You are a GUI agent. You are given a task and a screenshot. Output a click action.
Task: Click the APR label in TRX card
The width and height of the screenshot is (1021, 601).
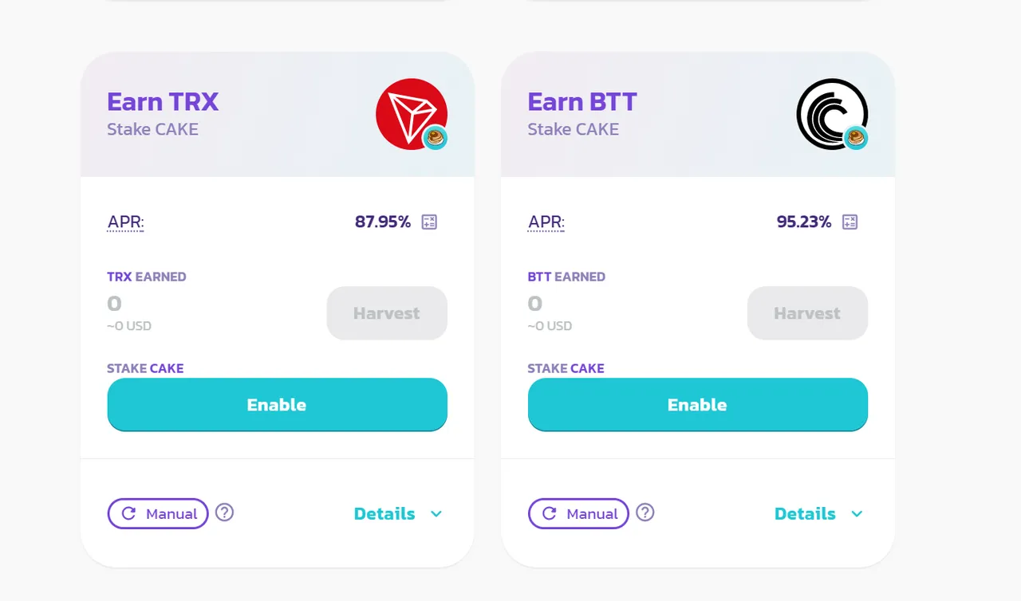(x=126, y=222)
